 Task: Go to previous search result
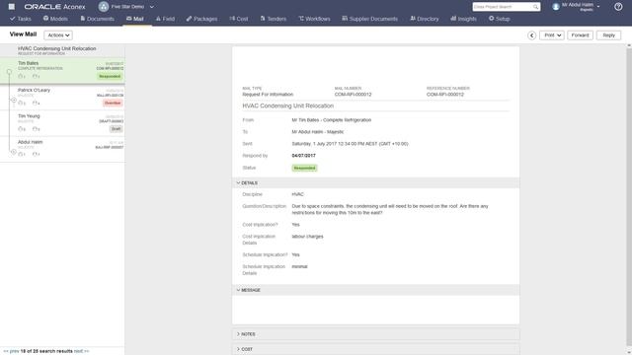point(11,351)
